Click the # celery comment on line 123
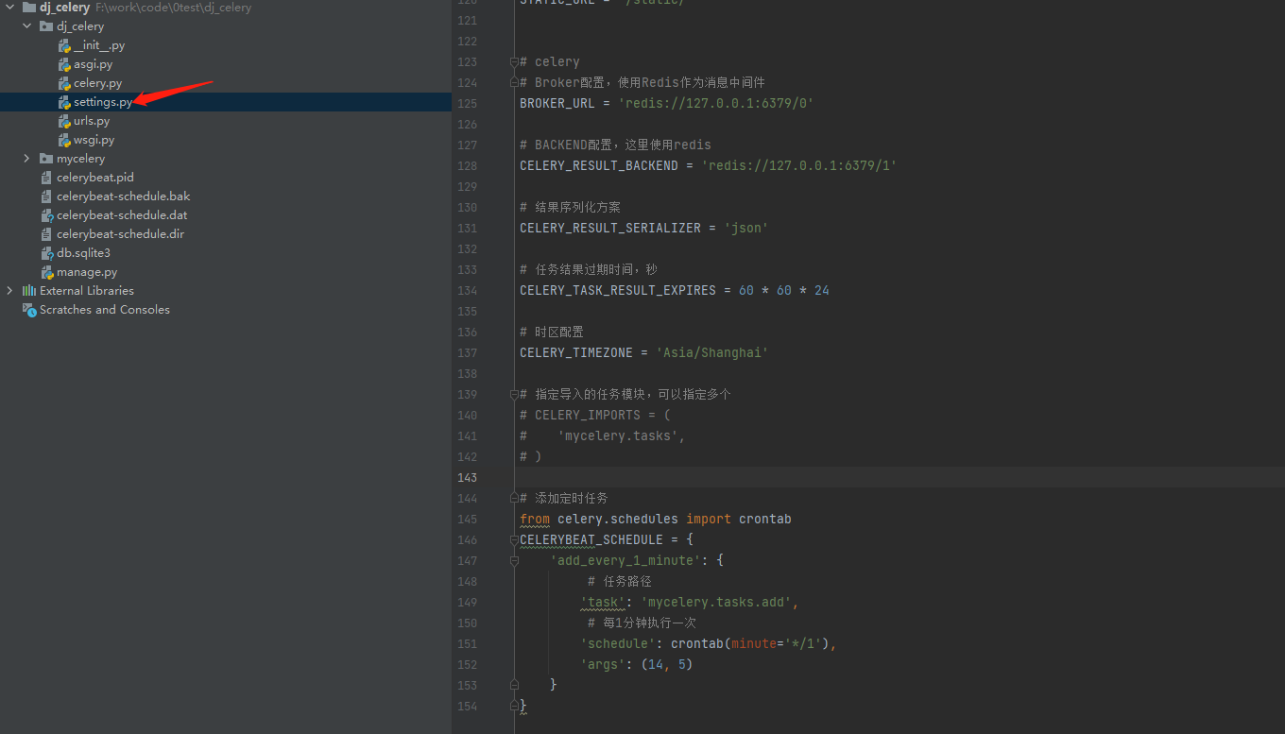 [x=550, y=62]
